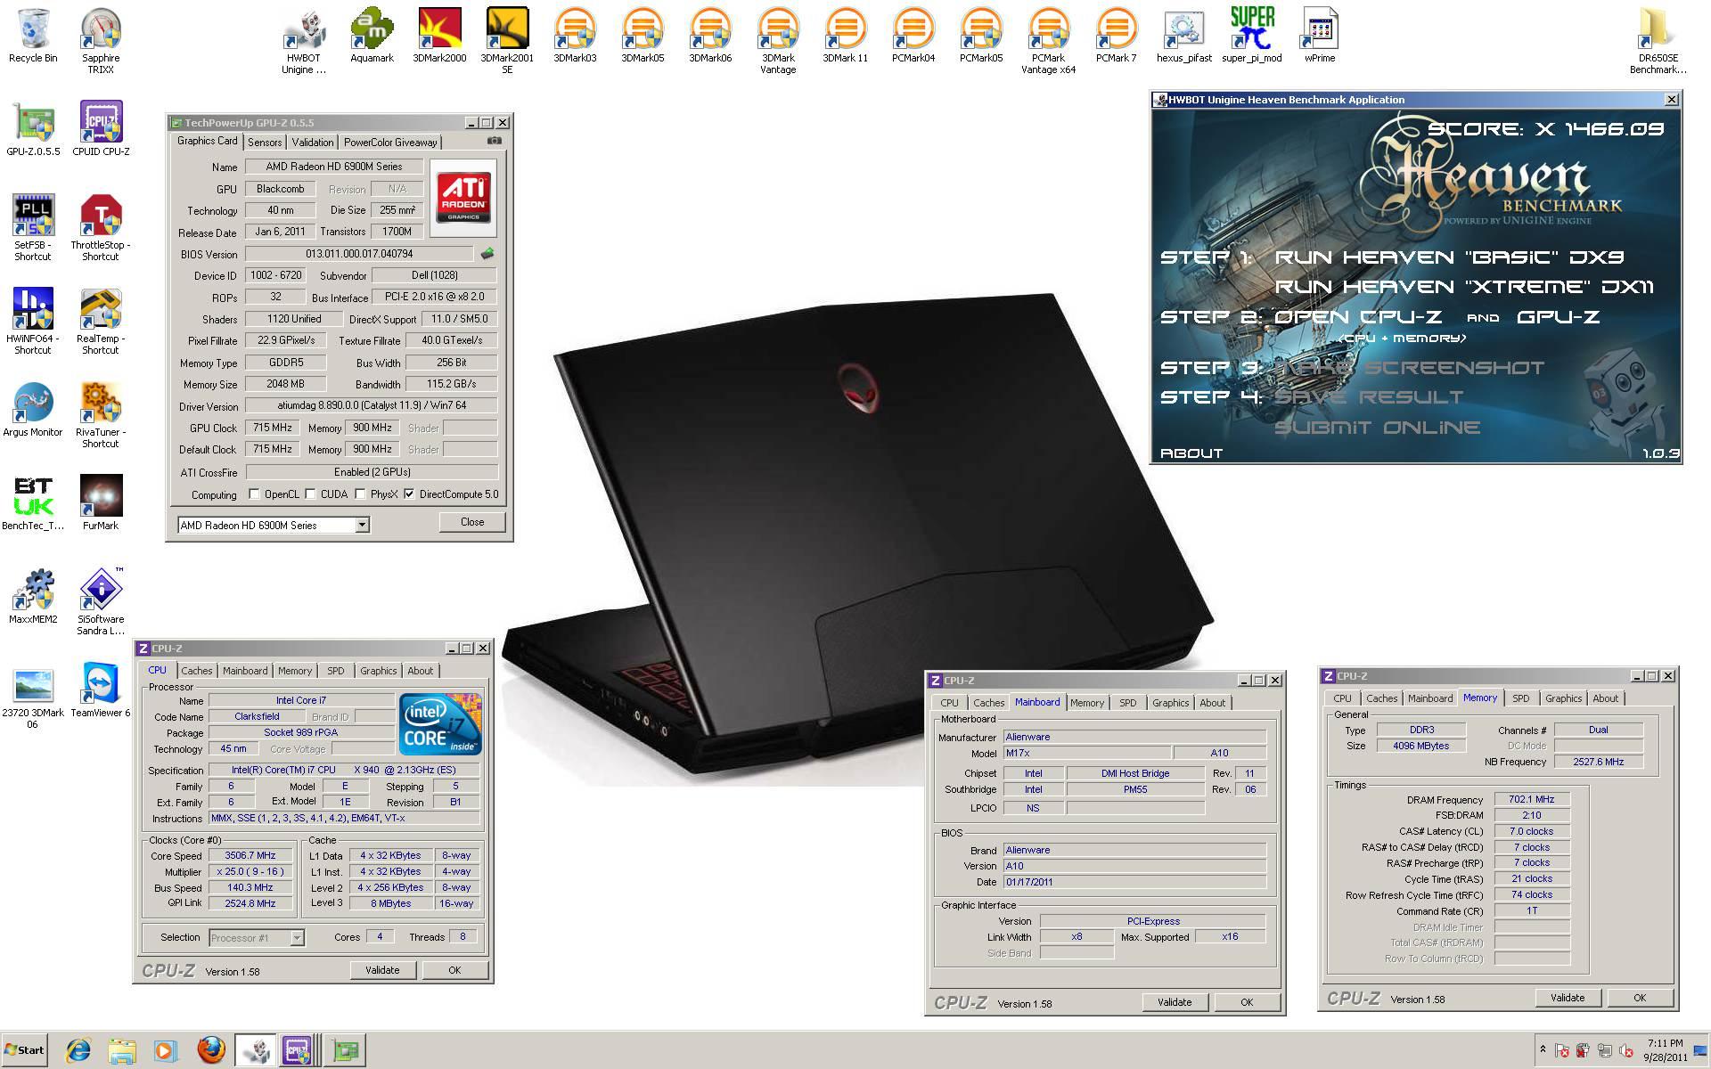Click GPU-Z screenshot camera icon
This screenshot has width=1711, height=1069.
tap(495, 141)
